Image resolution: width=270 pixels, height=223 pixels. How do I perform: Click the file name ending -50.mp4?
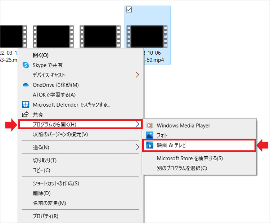(x=153, y=56)
